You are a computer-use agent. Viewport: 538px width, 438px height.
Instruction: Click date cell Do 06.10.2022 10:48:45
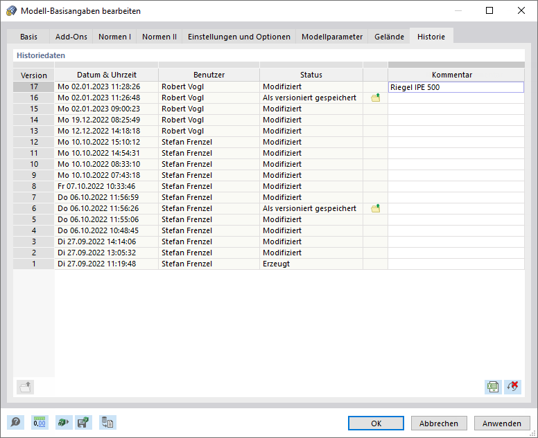(106, 230)
